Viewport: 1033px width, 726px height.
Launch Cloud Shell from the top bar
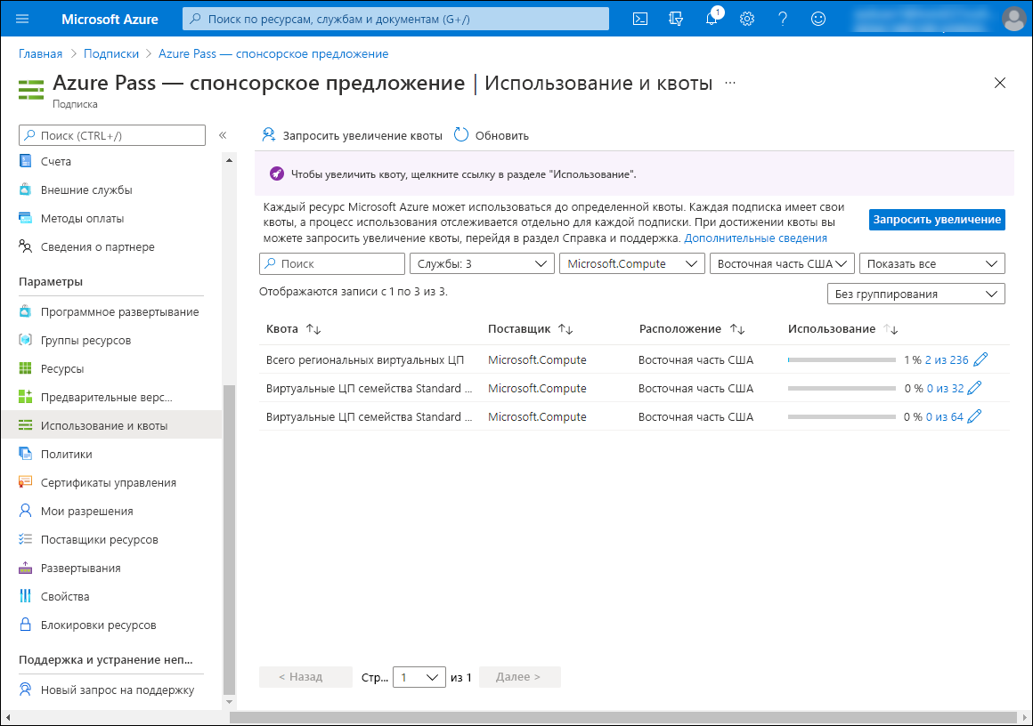tap(639, 19)
